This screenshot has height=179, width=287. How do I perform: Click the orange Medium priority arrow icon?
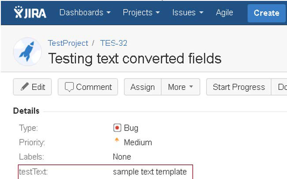click(117, 141)
